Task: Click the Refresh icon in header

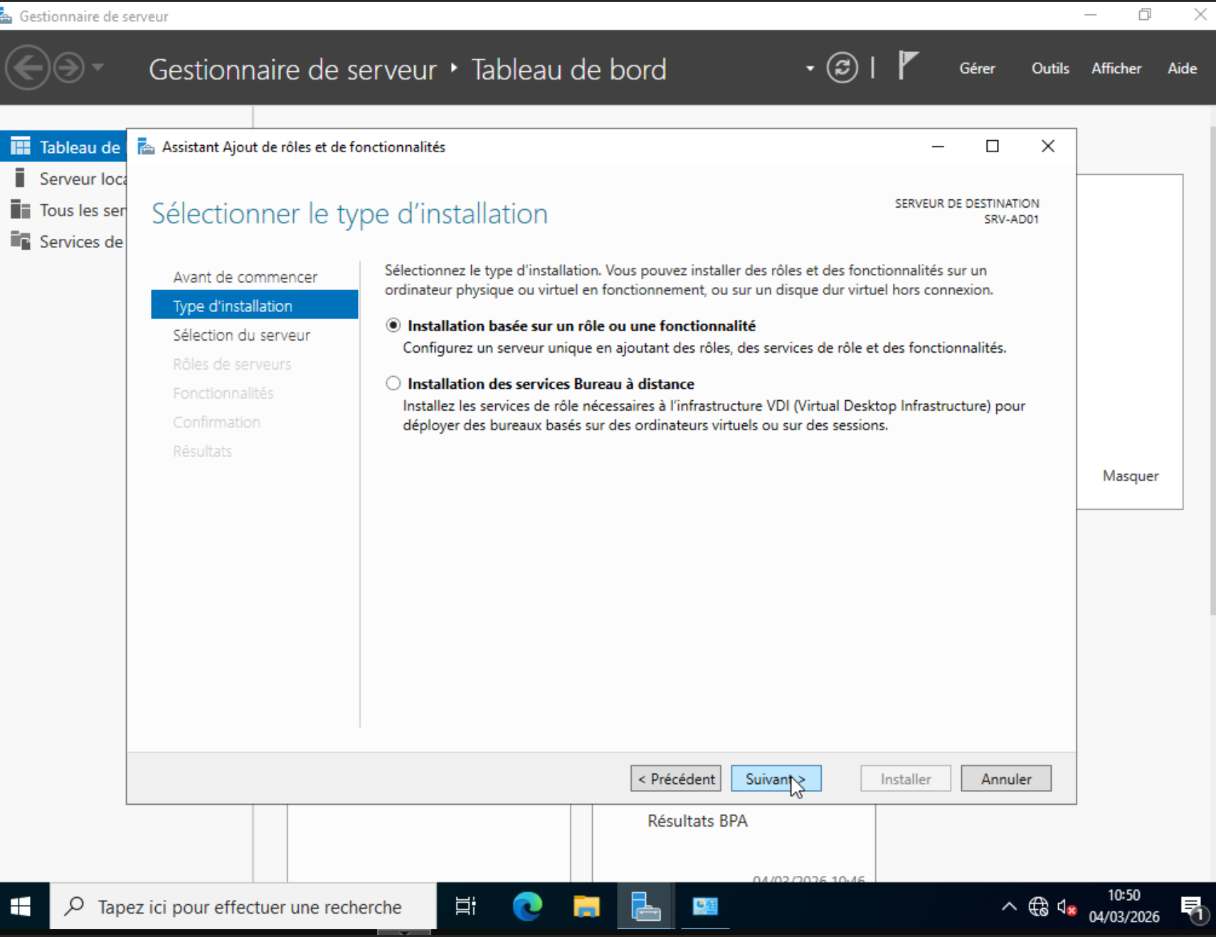Action: (842, 68)
